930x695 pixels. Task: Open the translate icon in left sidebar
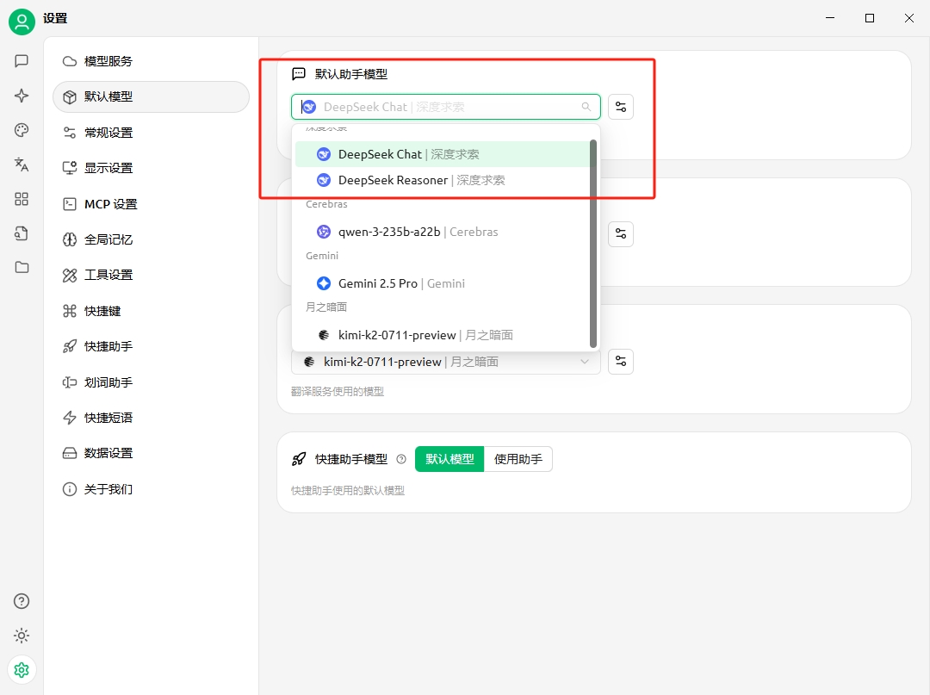click(22, 164)
